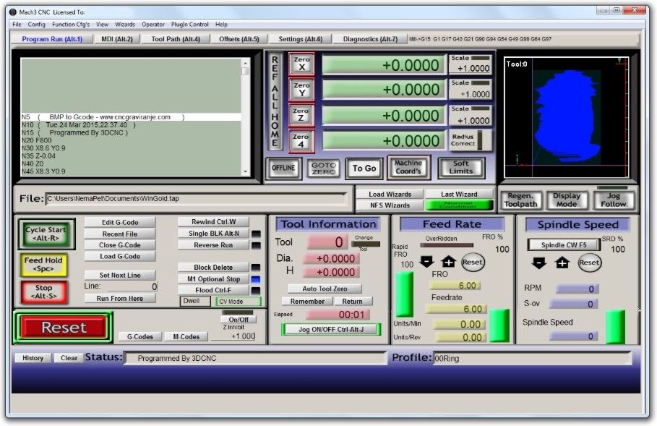The width and height of the screenshot is (657, 426).
Task: Lower spindle speed with down arrow
Action: point(539,263)
